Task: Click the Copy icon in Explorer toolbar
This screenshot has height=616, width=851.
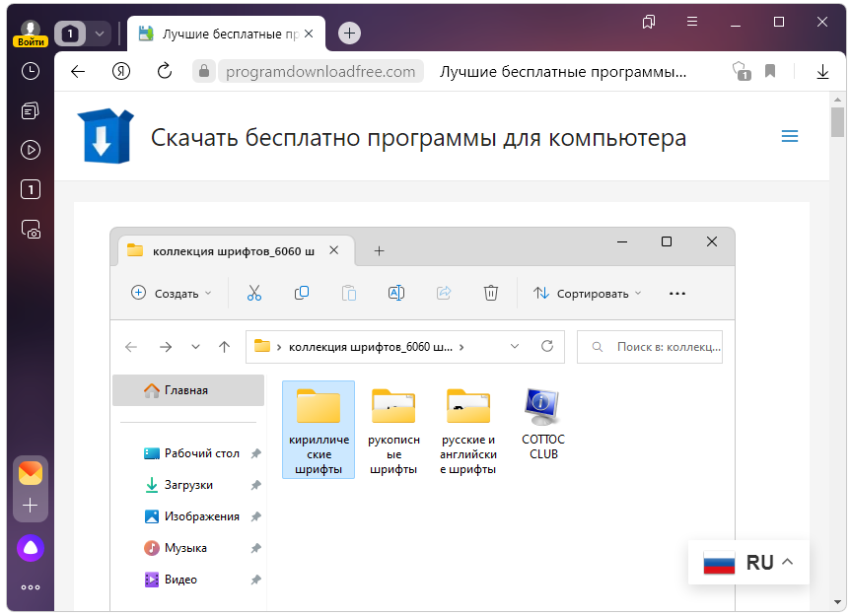Action: 302,294
